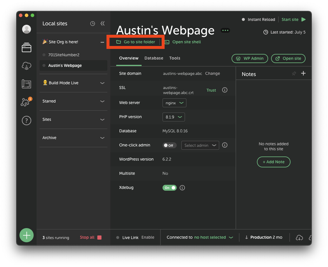Click Stop all sites text
The width and height of the screenshot is (328, 267).
point(87,238)
